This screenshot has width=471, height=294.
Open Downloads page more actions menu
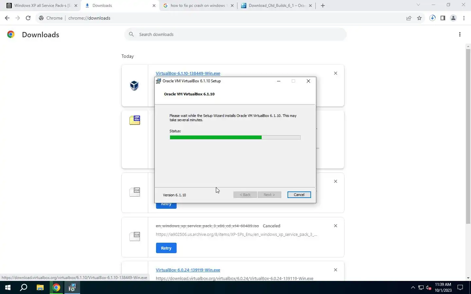(460, 34)
